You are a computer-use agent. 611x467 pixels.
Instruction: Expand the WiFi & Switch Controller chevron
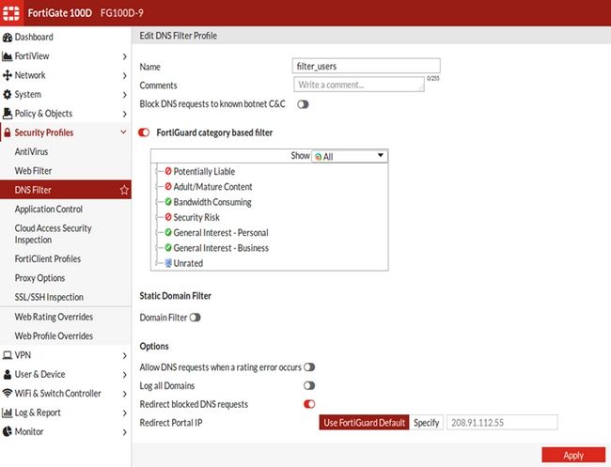pos(124,394)
